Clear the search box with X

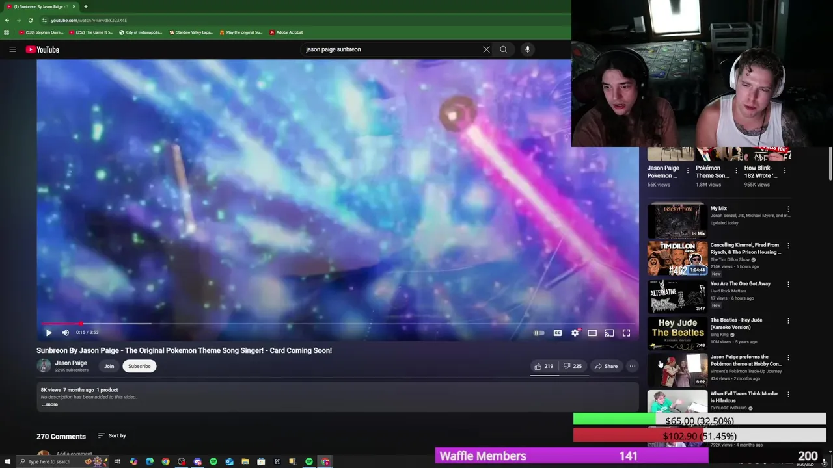tap(486, 49)
